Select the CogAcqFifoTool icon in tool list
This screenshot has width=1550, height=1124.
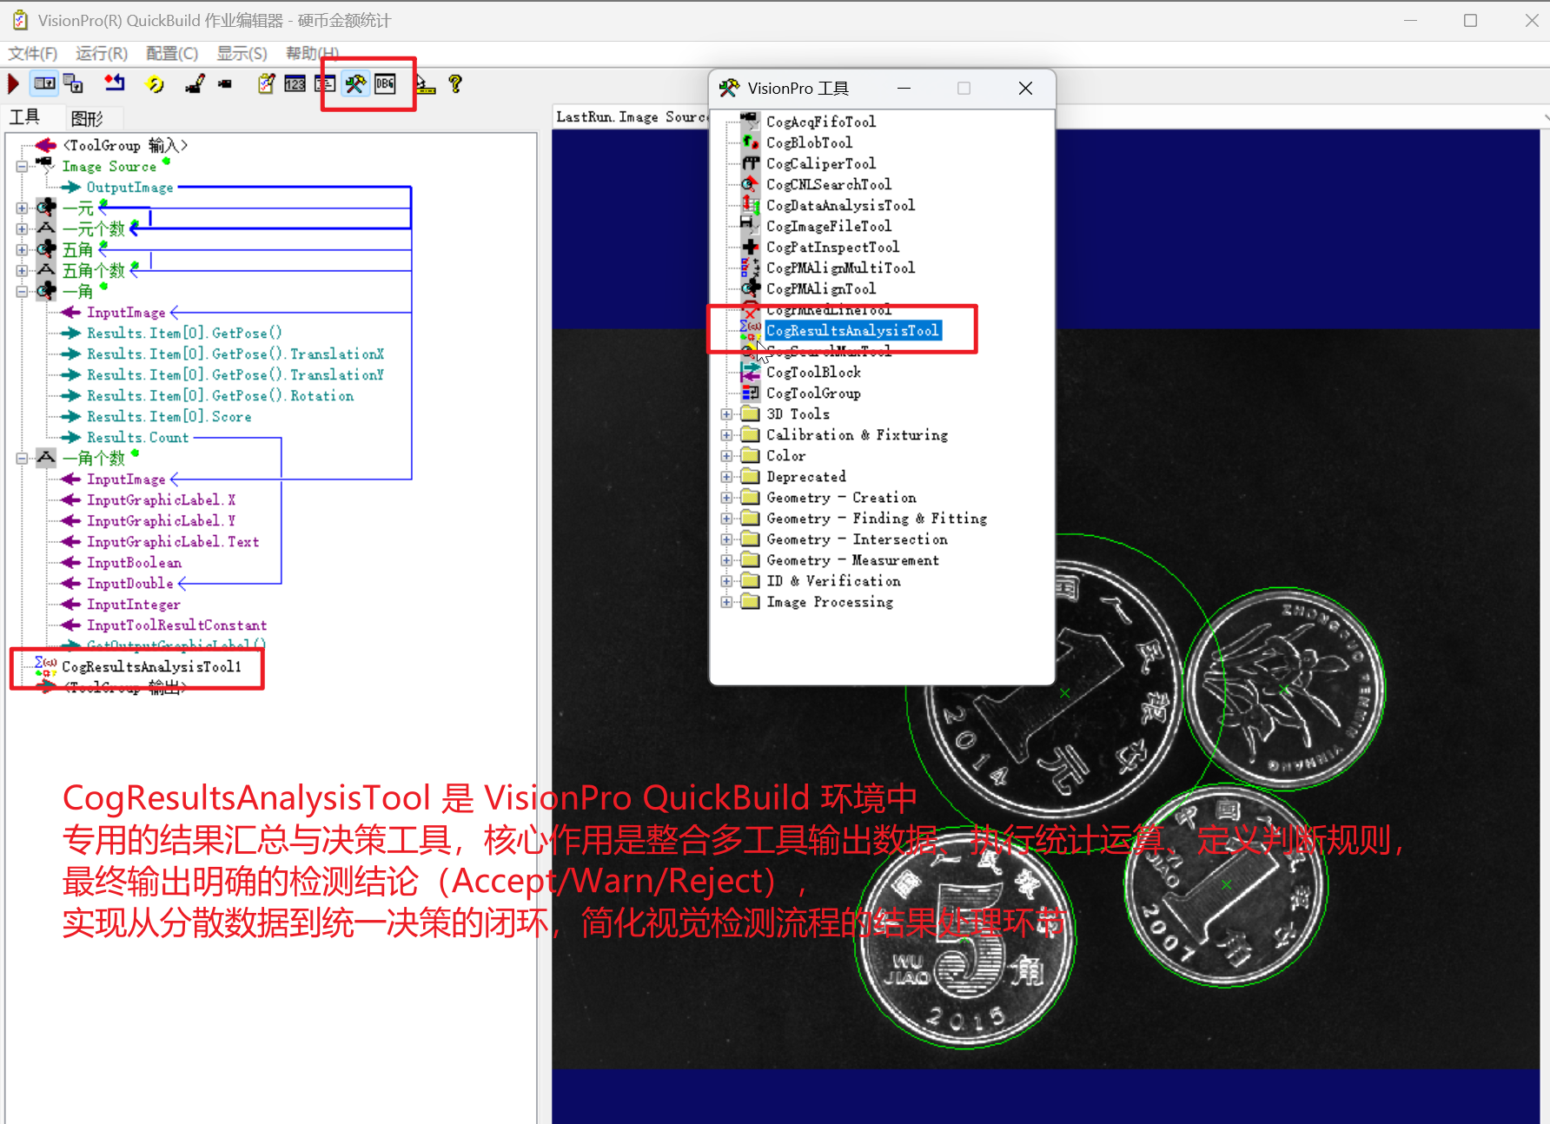(x=750, y=121)
